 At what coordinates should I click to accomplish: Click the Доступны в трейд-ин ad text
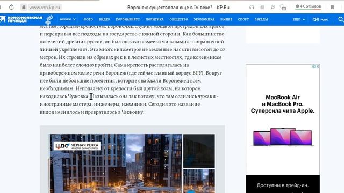pos(283,185)
